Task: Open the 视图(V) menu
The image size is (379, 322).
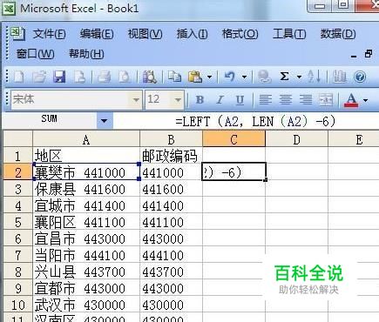Action: [145, 34]
